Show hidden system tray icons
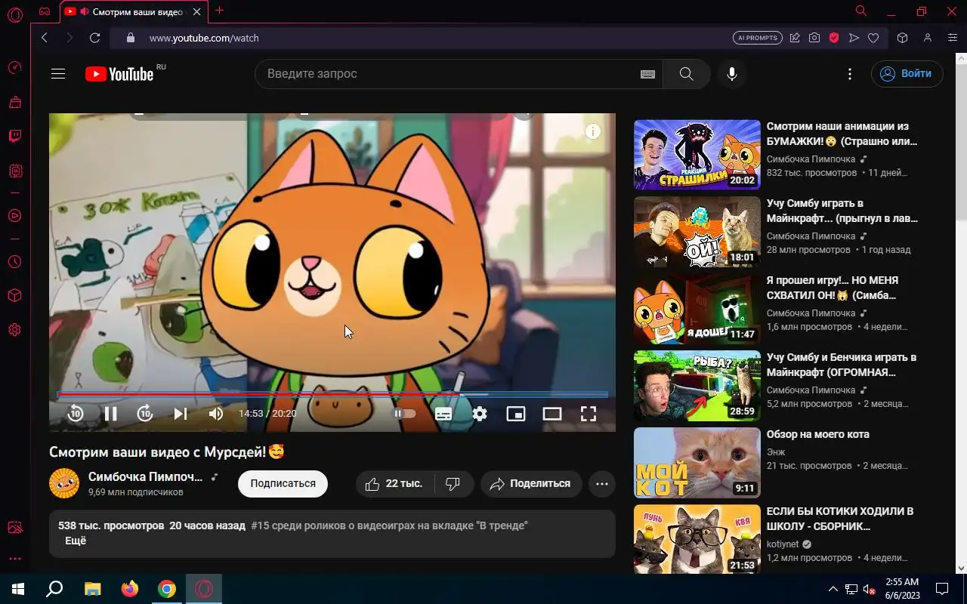The height and width of the screenshot is (604, 967). 833,589
